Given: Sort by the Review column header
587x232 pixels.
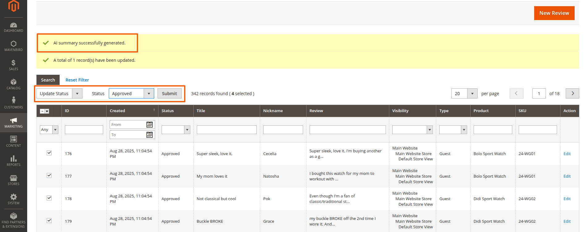Looking at the screenshot, I should click(x=348, y=111).
